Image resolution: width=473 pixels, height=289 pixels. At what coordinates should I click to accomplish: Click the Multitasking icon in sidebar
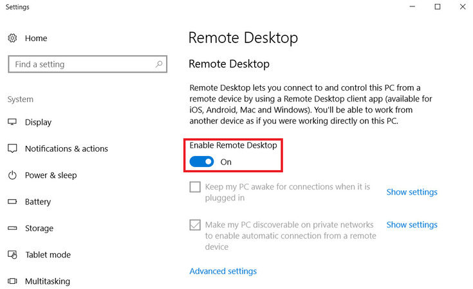(12, 281)
